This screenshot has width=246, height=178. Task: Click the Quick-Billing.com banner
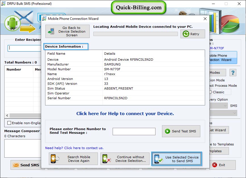(x=139, y=8)
